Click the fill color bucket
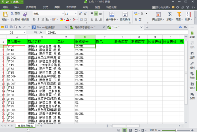This screenshot has height=132, width=197. tap(61, 19)
